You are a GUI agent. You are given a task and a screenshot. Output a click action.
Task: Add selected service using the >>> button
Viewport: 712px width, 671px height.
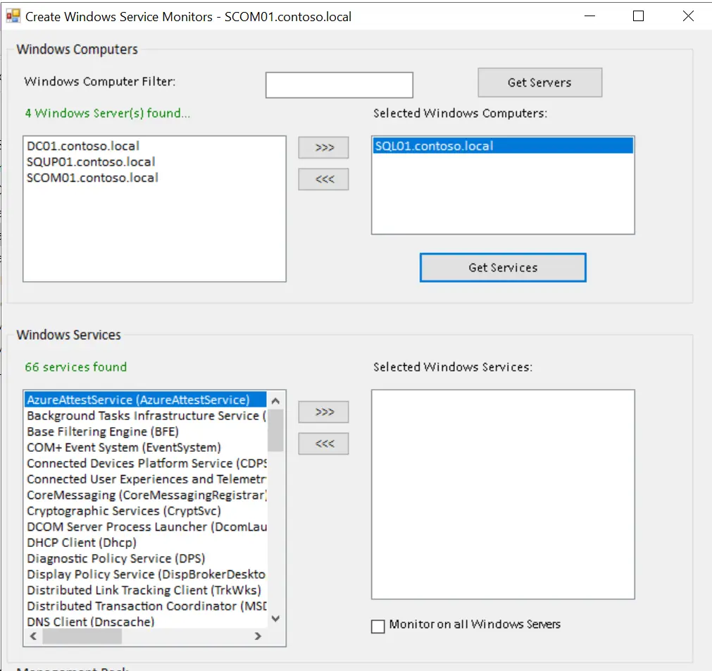click(324, 412)
